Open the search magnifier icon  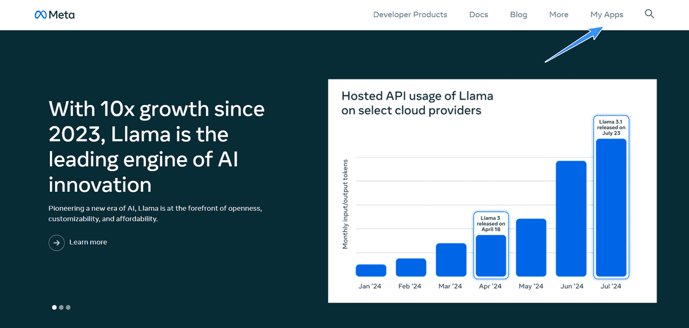tap(649, 14)
